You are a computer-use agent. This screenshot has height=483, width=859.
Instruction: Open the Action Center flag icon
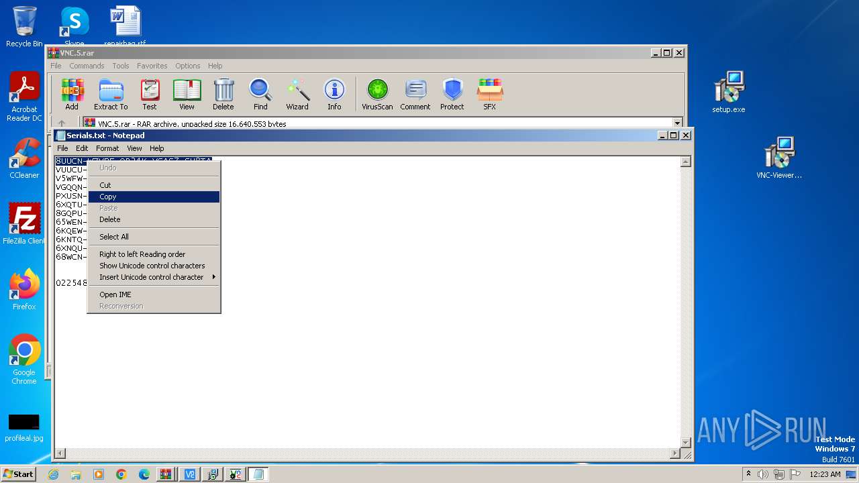click(796, 474)
